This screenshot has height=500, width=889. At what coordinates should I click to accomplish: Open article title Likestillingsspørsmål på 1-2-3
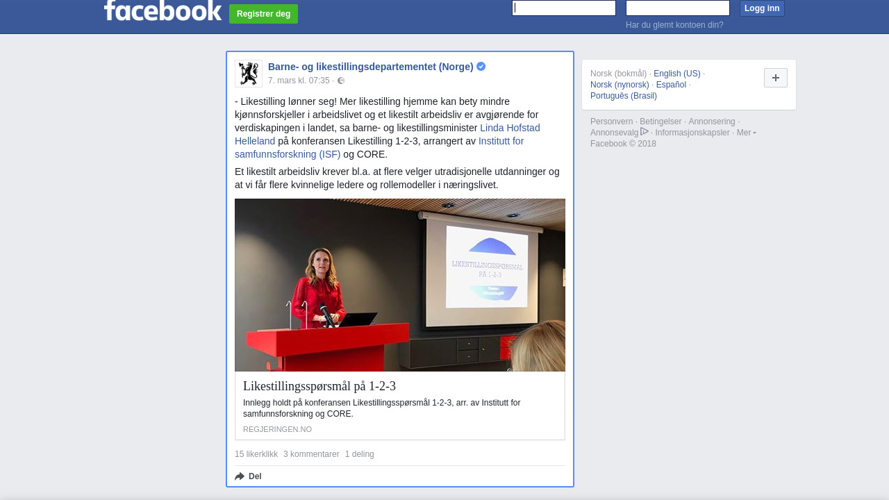[x=319, y=386]
